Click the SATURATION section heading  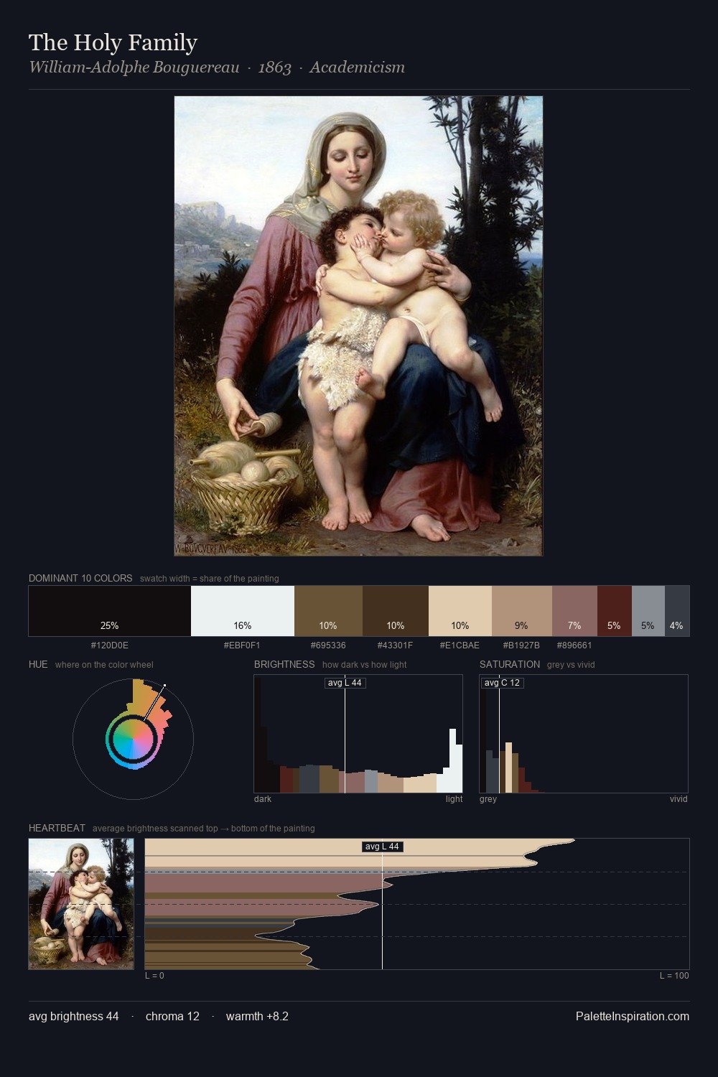(x=510, y=664)
